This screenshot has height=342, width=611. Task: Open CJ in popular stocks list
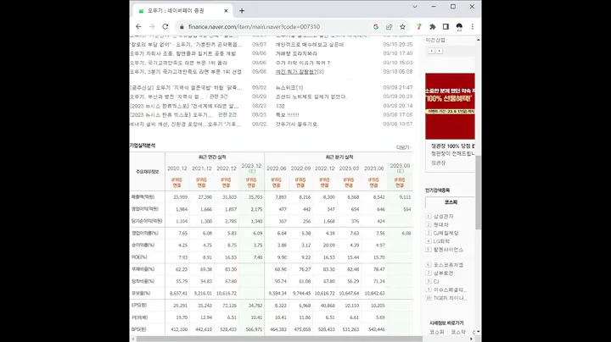[436, 281]
